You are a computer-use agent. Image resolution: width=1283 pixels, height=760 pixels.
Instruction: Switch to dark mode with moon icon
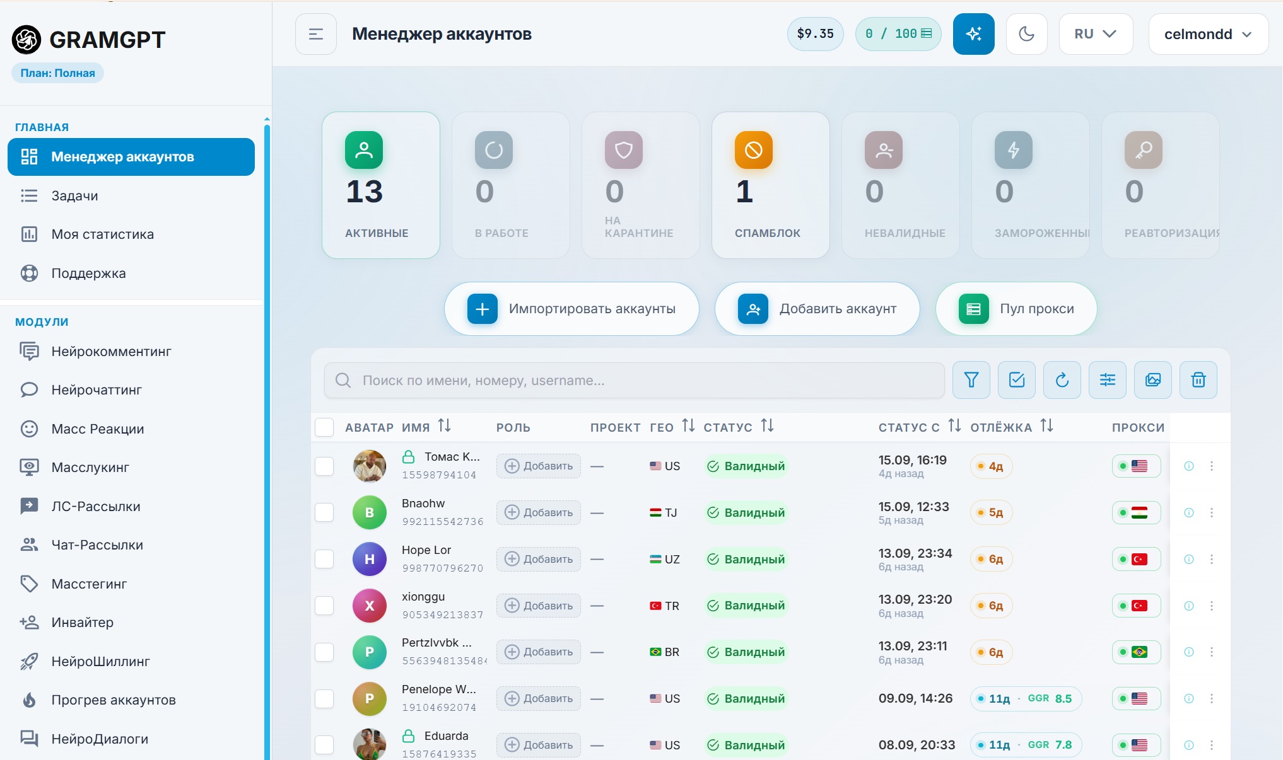click(x=1026, y=34)
